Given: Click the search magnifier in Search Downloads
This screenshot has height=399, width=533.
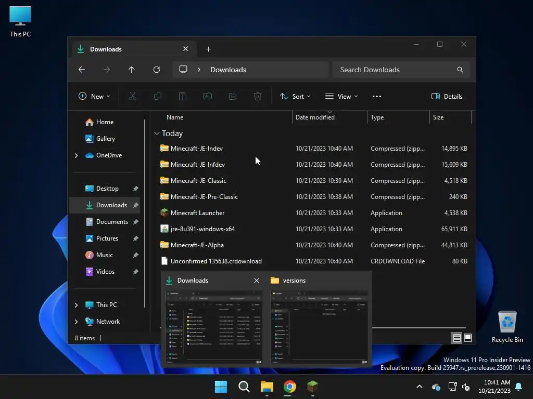Looking at the screenshot, I should [x=460, y=70].
